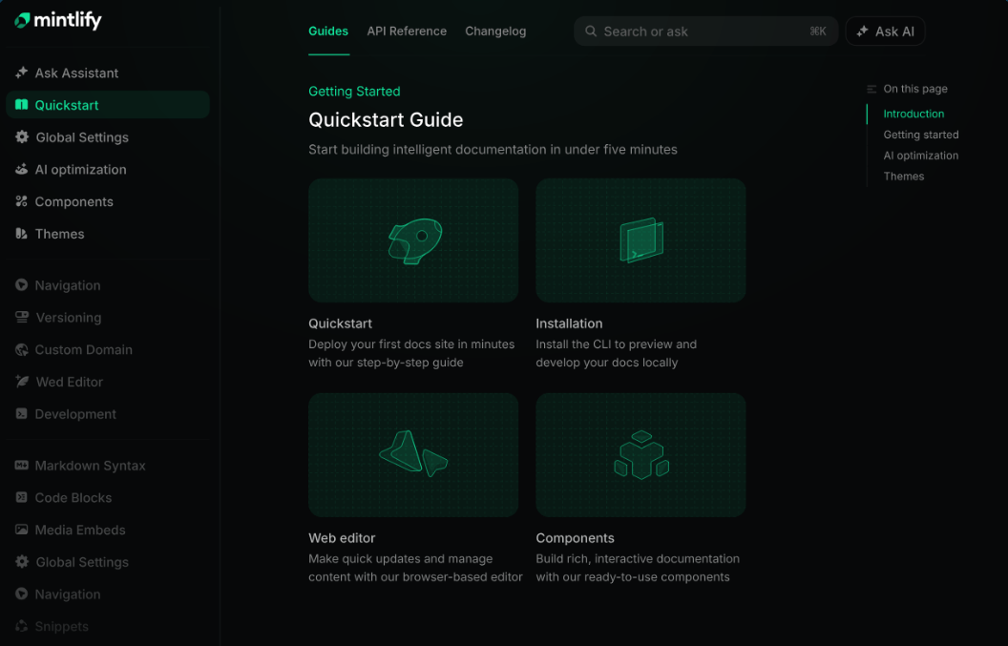
Task: Open the Quickstart card title
Action: [x=340, y=323]
